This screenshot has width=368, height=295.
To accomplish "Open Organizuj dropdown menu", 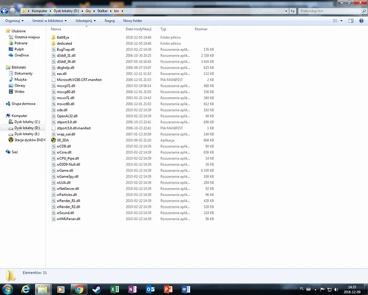I will coord(14,21).
